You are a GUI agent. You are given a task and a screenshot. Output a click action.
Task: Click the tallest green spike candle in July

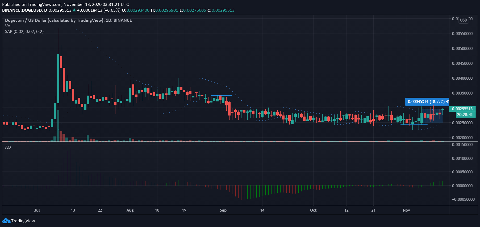click(58, 78)
